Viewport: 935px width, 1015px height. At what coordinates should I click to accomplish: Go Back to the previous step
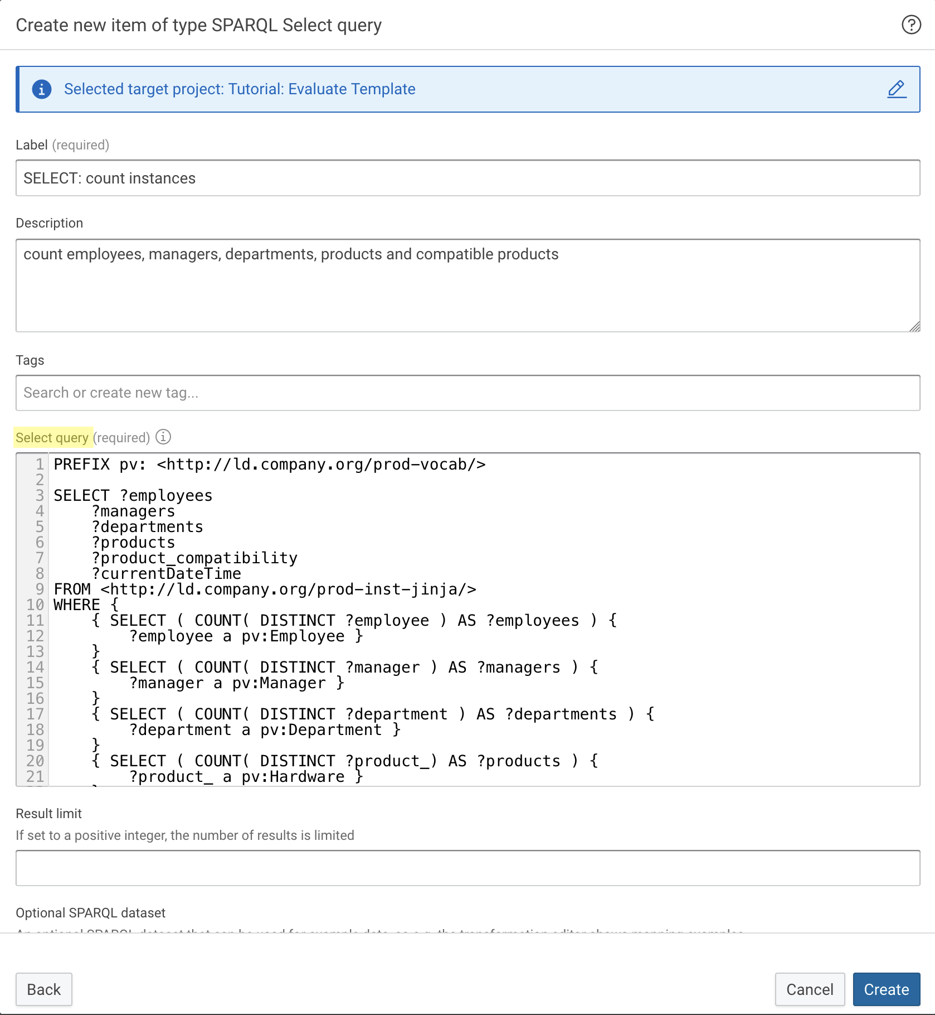44,989
